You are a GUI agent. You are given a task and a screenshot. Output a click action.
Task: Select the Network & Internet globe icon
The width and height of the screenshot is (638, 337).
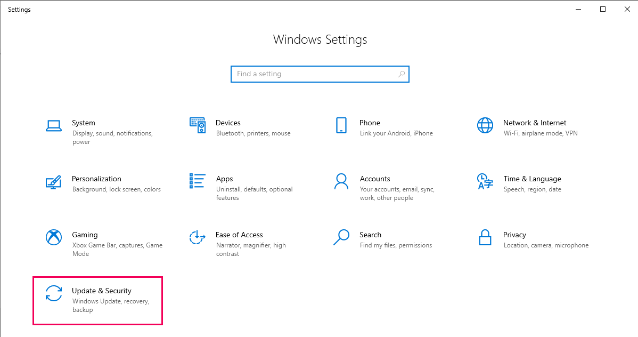[x=485, y=126]
